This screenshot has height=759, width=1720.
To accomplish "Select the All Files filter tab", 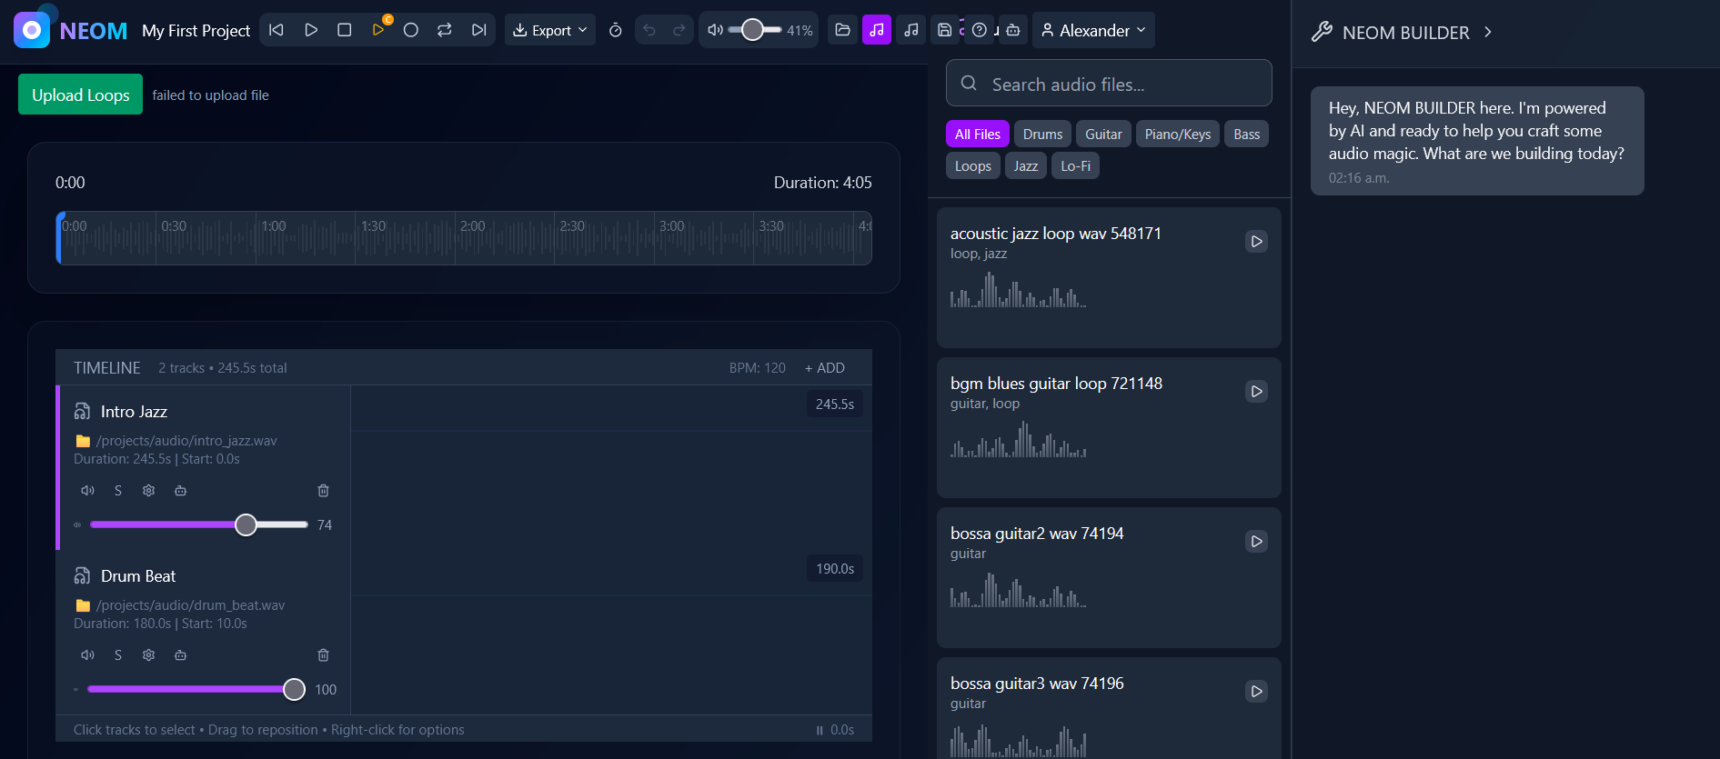I will tap(978, 135).
